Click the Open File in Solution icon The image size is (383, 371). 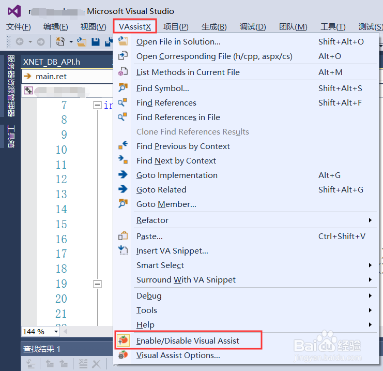coord(123,41)
